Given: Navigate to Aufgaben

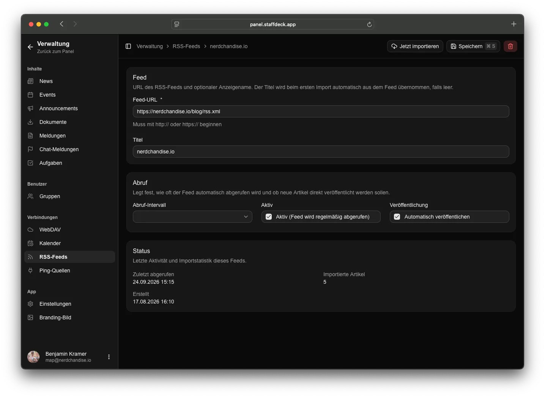Looking at the screenshot, I should point(69,163).
